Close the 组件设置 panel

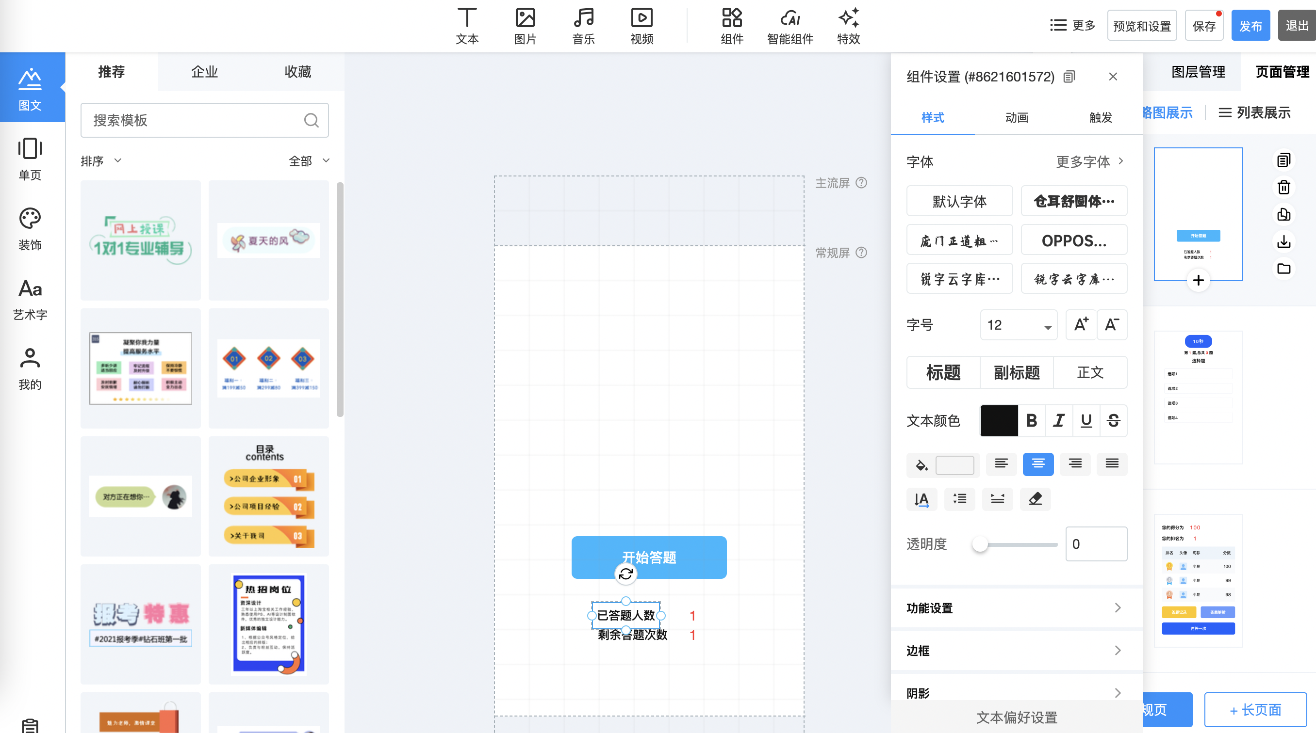click(x=1113, y=77)
